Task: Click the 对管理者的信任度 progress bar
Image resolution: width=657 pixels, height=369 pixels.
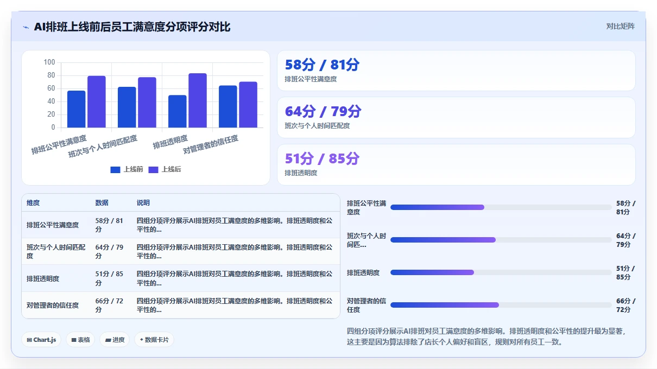Action: pyautogui.click(x=501, y=305)
